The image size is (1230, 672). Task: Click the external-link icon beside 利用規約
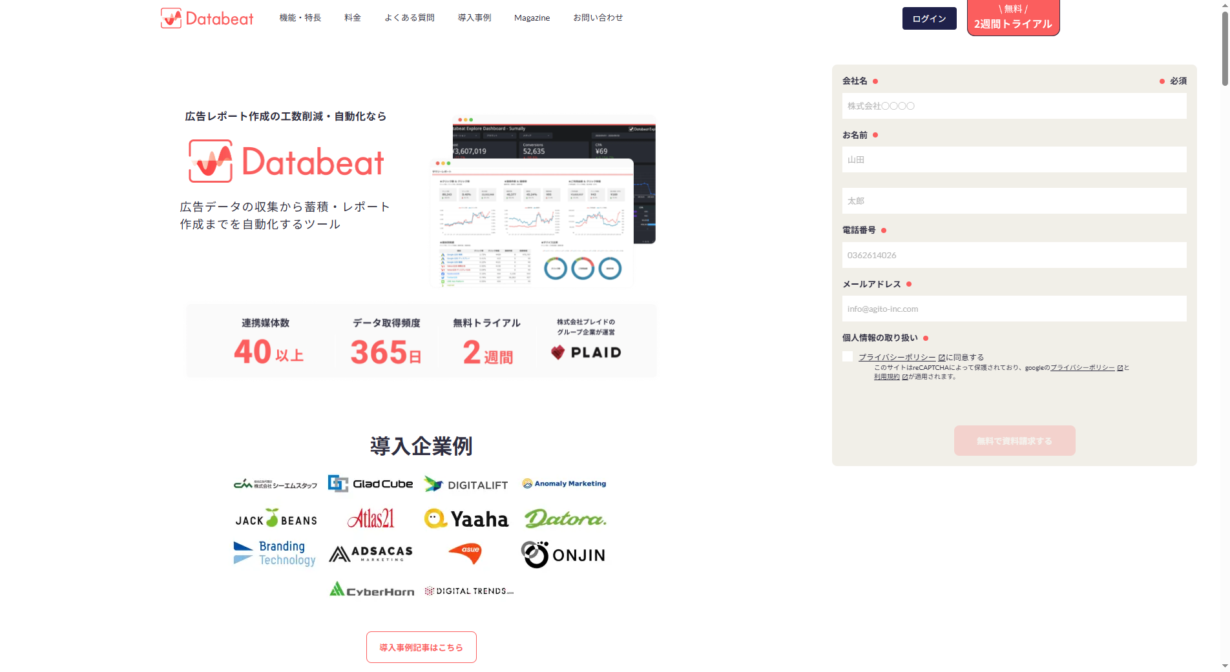pos(905,376)
